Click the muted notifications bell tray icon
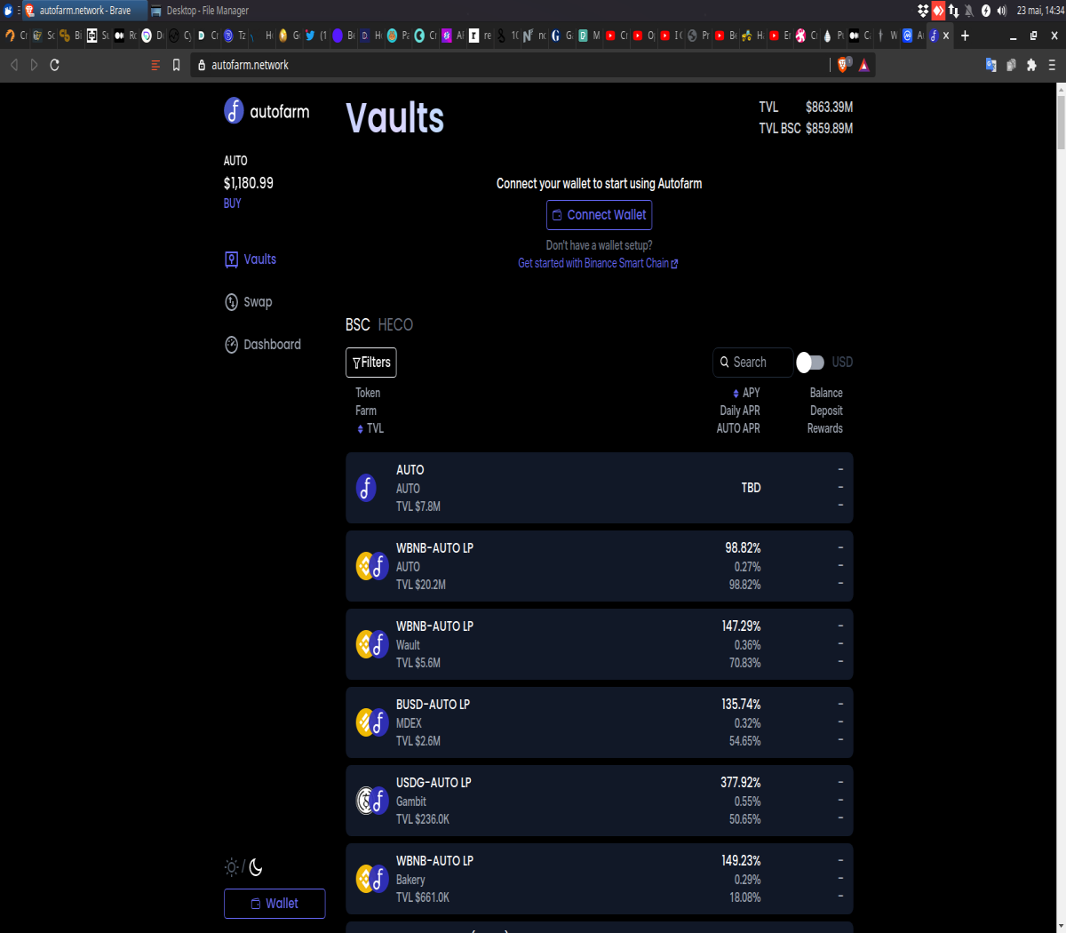The height and width of the screenshot is (933, 1066). point(970,11)
